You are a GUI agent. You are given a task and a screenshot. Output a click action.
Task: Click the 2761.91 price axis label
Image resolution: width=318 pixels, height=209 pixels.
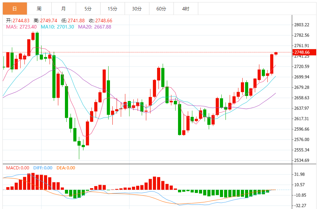(302, 46)
